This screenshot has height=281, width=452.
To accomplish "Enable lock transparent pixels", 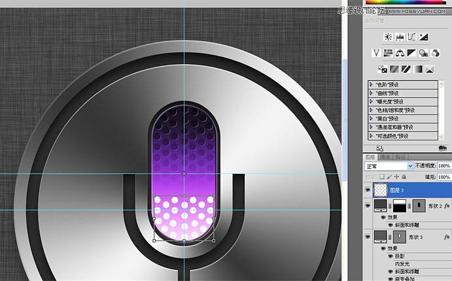I will 382,176.
